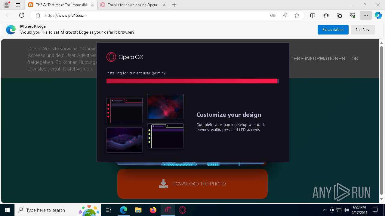Open network status tray icon
385x216 pixels.
[x=339, y=210]
